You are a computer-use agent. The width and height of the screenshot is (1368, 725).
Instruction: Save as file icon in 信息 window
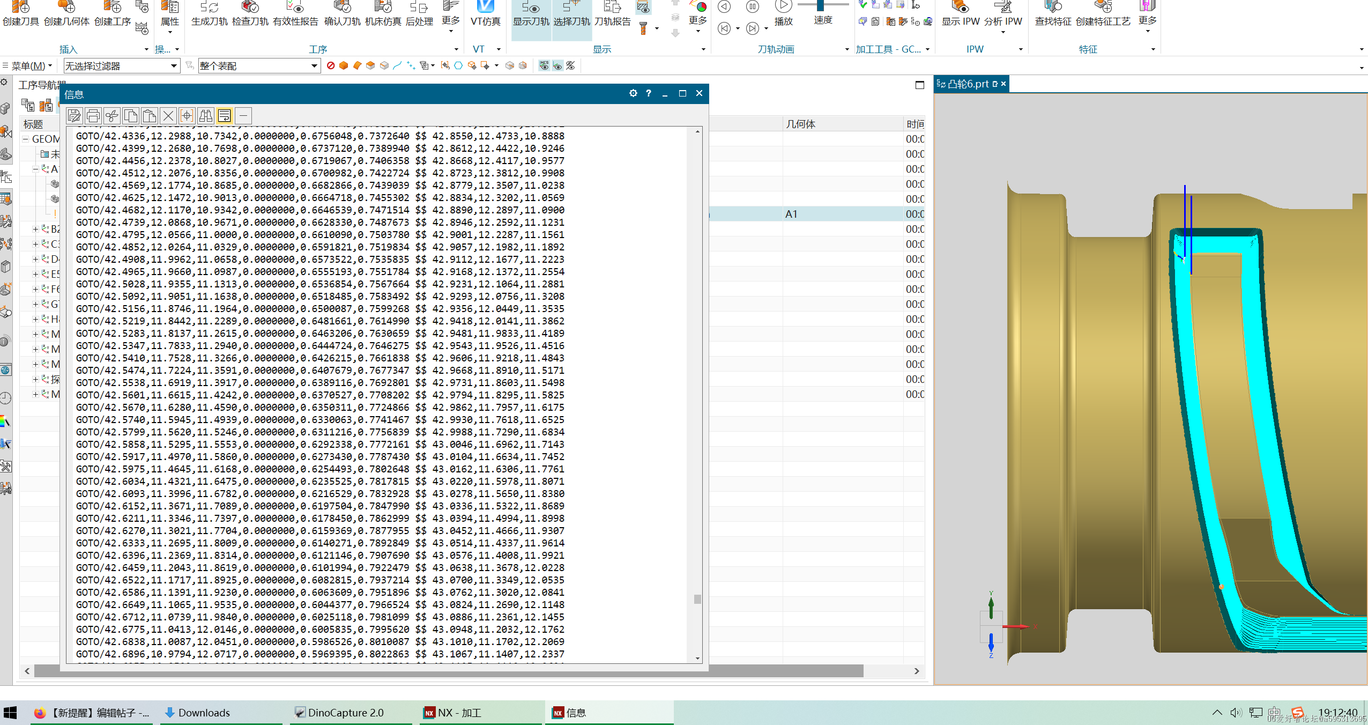pos(75,116)
